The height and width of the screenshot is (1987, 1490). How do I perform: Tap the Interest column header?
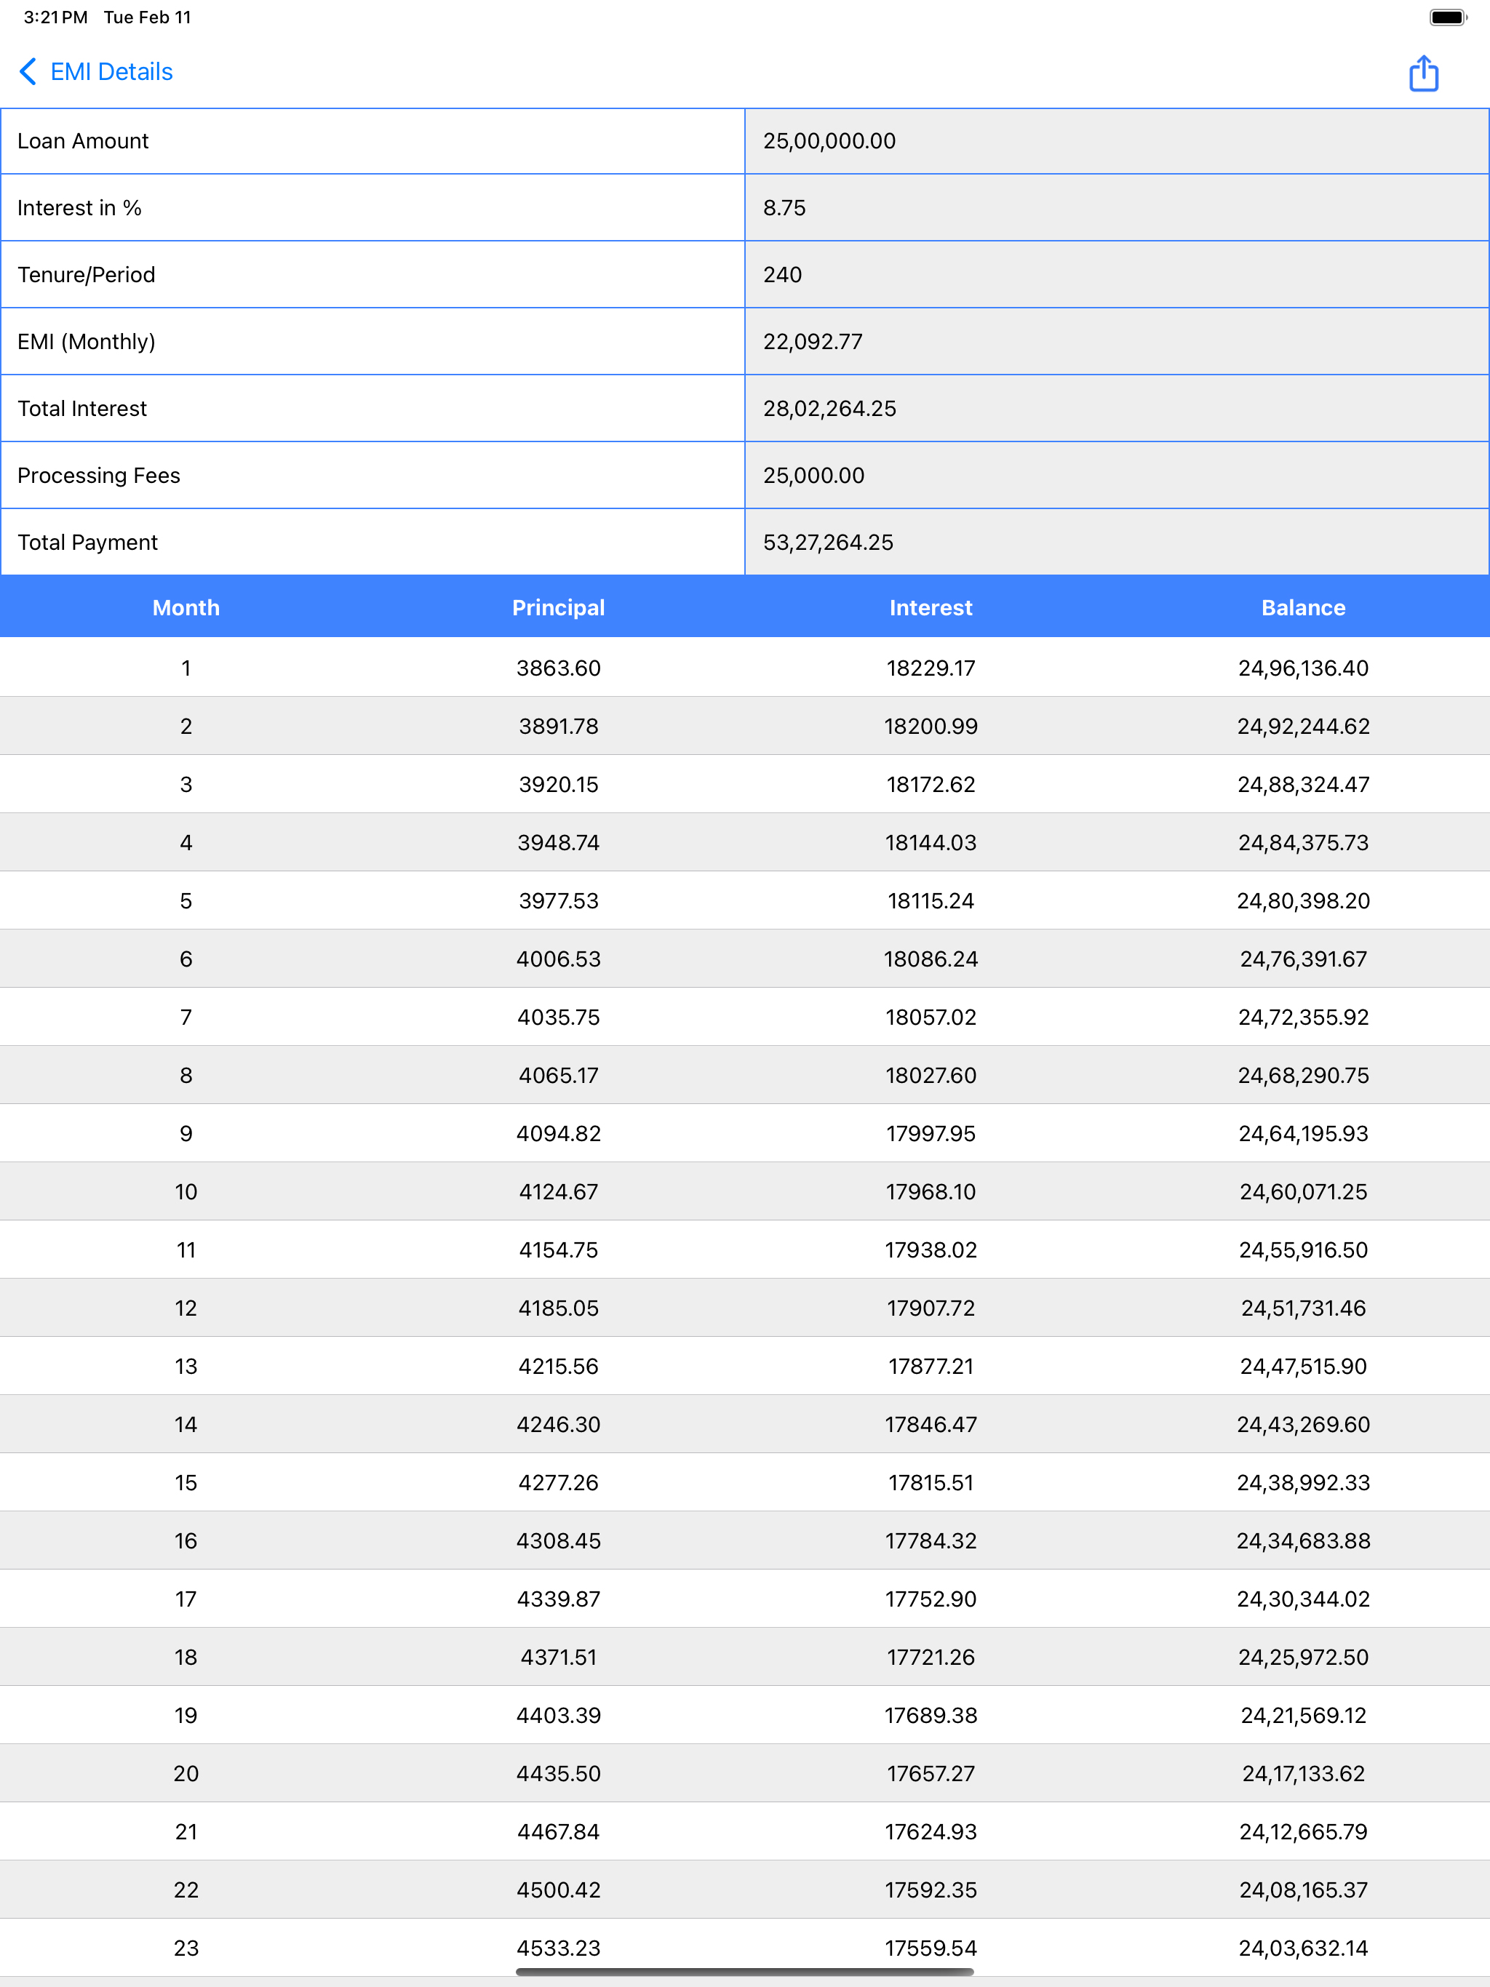(x=931, y=607)
